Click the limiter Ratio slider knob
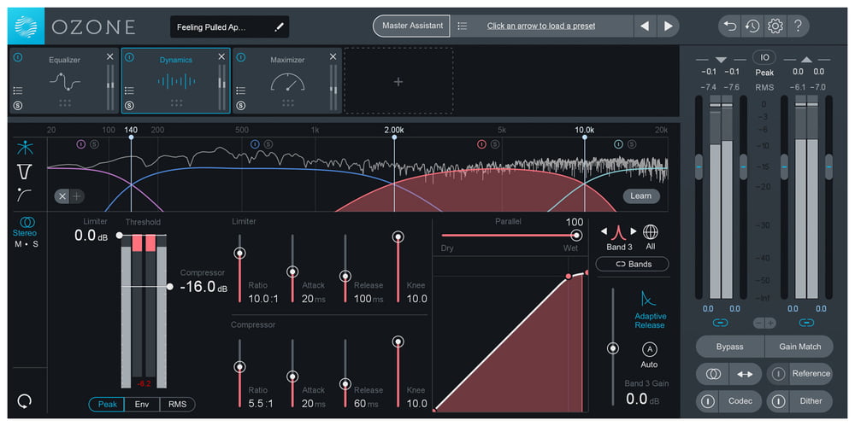 pos(239,254)
